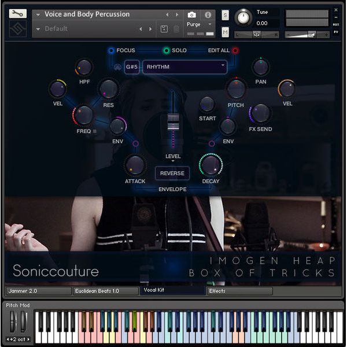Screen dimensions: 347x347
Task: Click pan center icon on pan slider
Action: coord(257,35)
